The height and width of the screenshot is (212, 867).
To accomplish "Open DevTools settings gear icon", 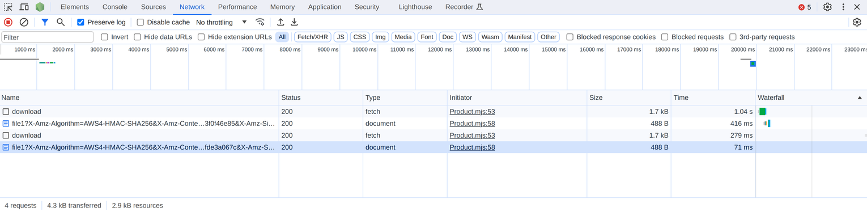I will pyautogui.click(x=827, y=7).
